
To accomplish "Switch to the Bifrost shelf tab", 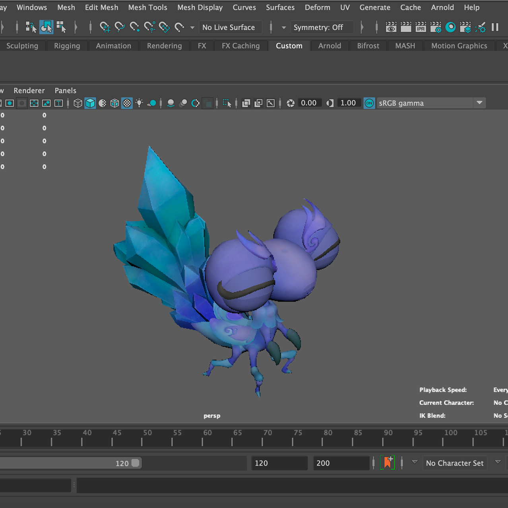I will (x=368, y=46).
